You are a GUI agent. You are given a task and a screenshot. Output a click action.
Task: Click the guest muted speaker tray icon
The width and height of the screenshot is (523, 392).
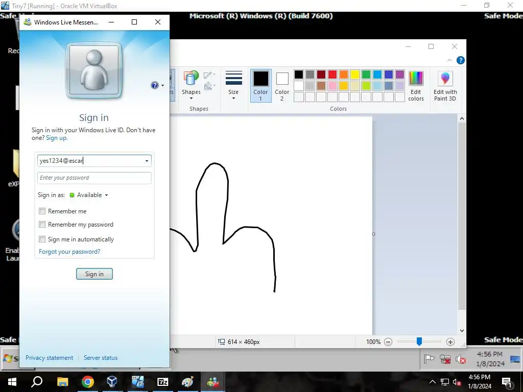point(461,359)
